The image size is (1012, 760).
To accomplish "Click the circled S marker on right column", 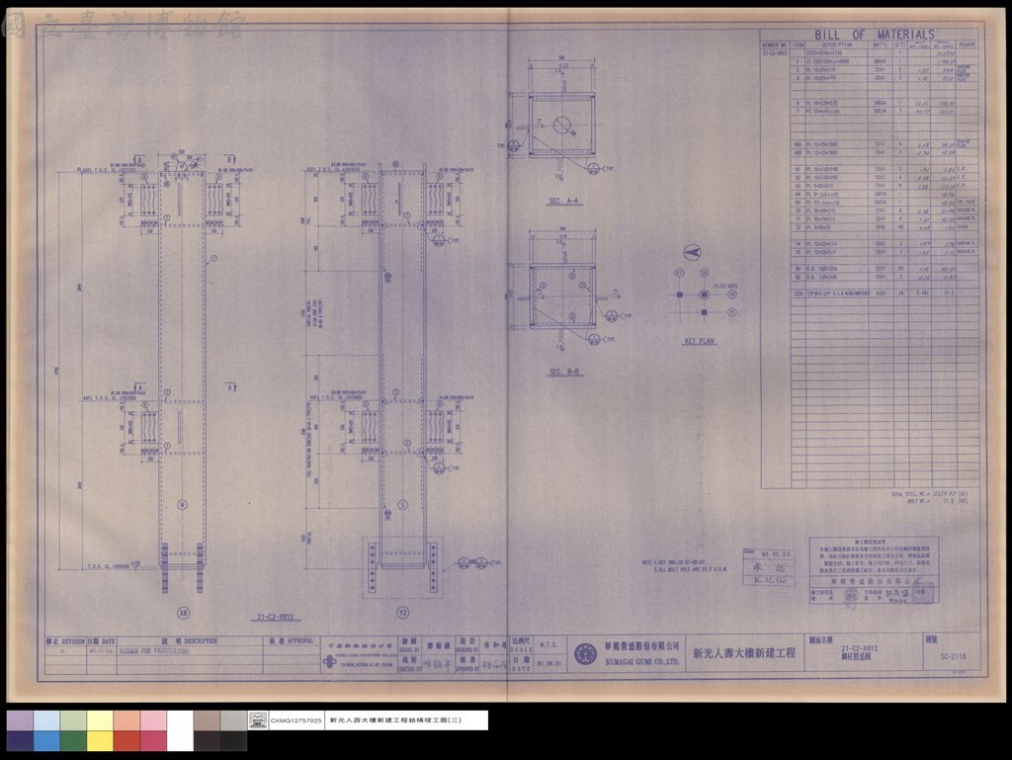I will (x=403, y=504).
